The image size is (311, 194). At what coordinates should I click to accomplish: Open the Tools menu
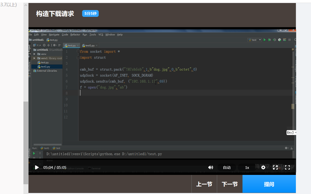[93, 35]
